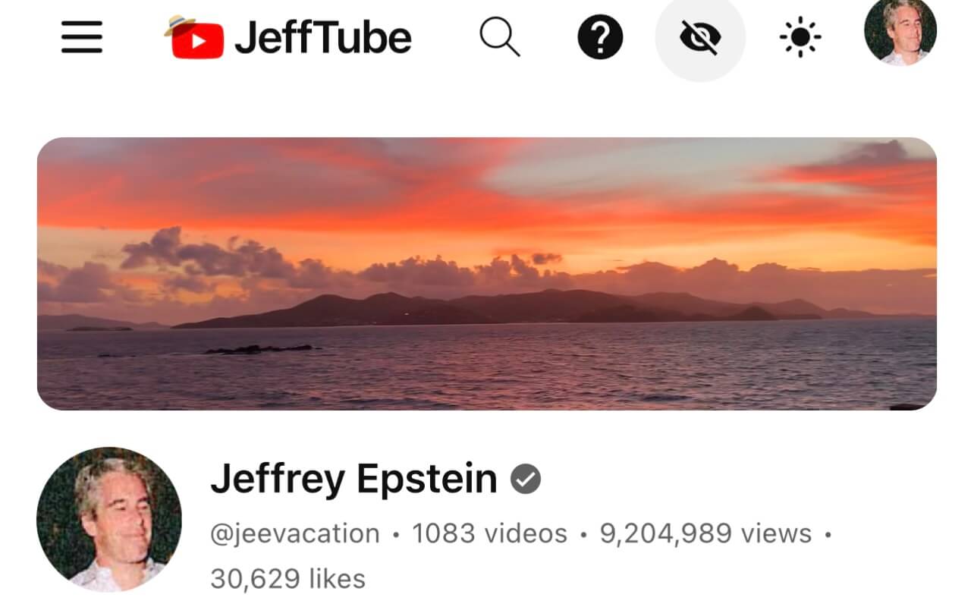The height and width of the screenshot is (604, 974).
Task: Click the orange sky in the banner
Action: coord(485,205)
